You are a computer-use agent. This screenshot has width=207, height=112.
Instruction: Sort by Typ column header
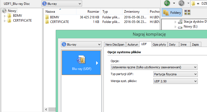[112, 12]
